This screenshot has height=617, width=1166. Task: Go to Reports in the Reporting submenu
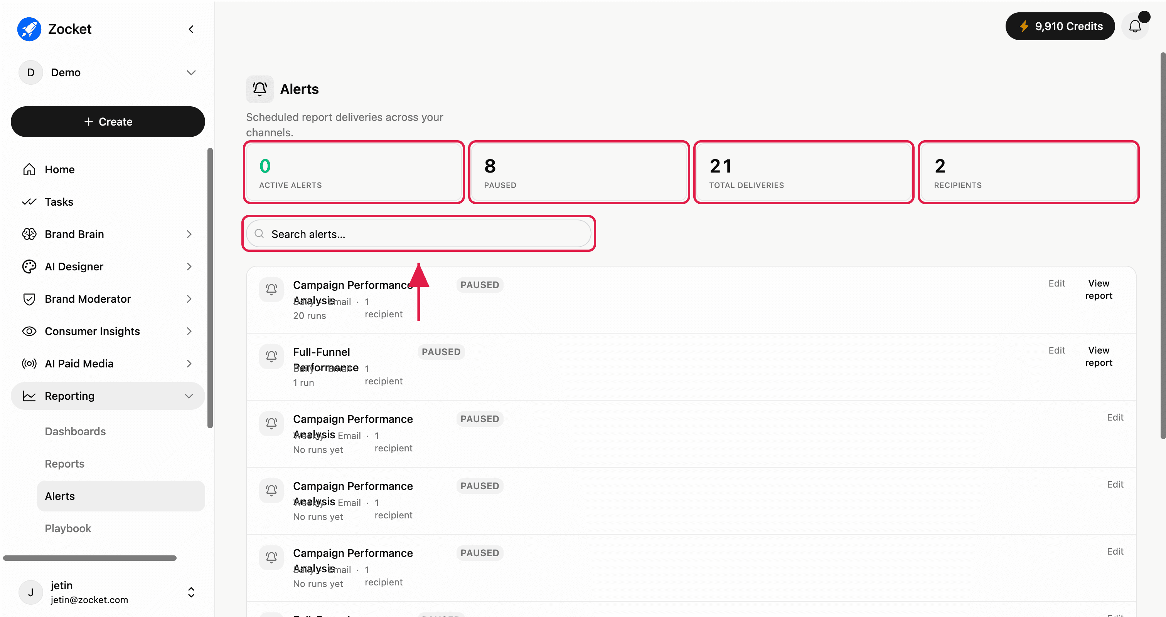click(x=65, y=464)
